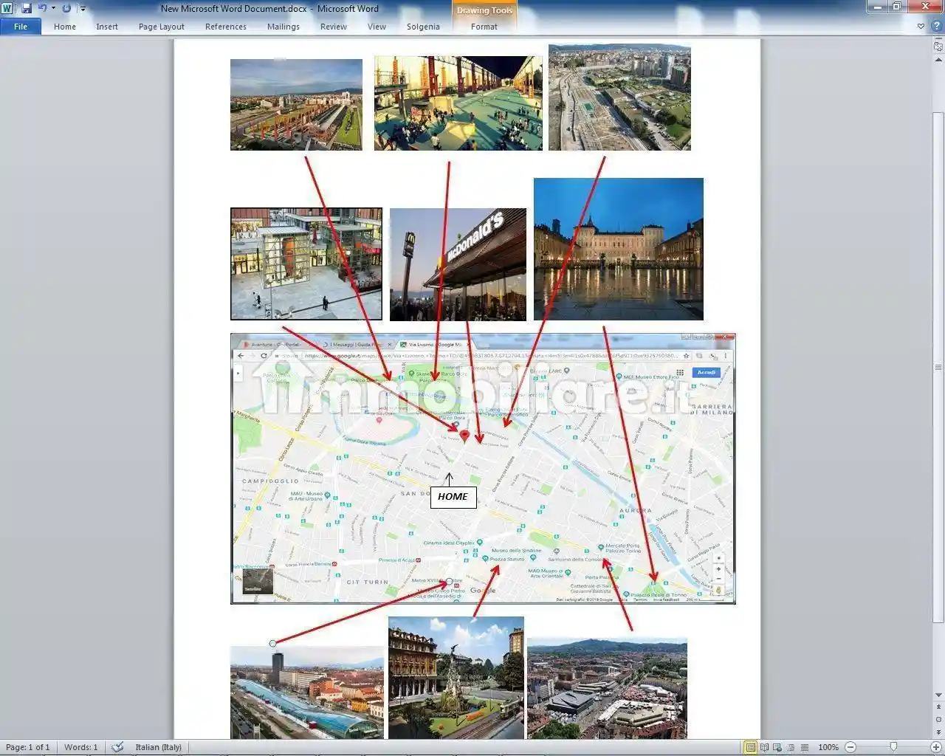Click the 100% zoom level button

[x=828, y=747]
